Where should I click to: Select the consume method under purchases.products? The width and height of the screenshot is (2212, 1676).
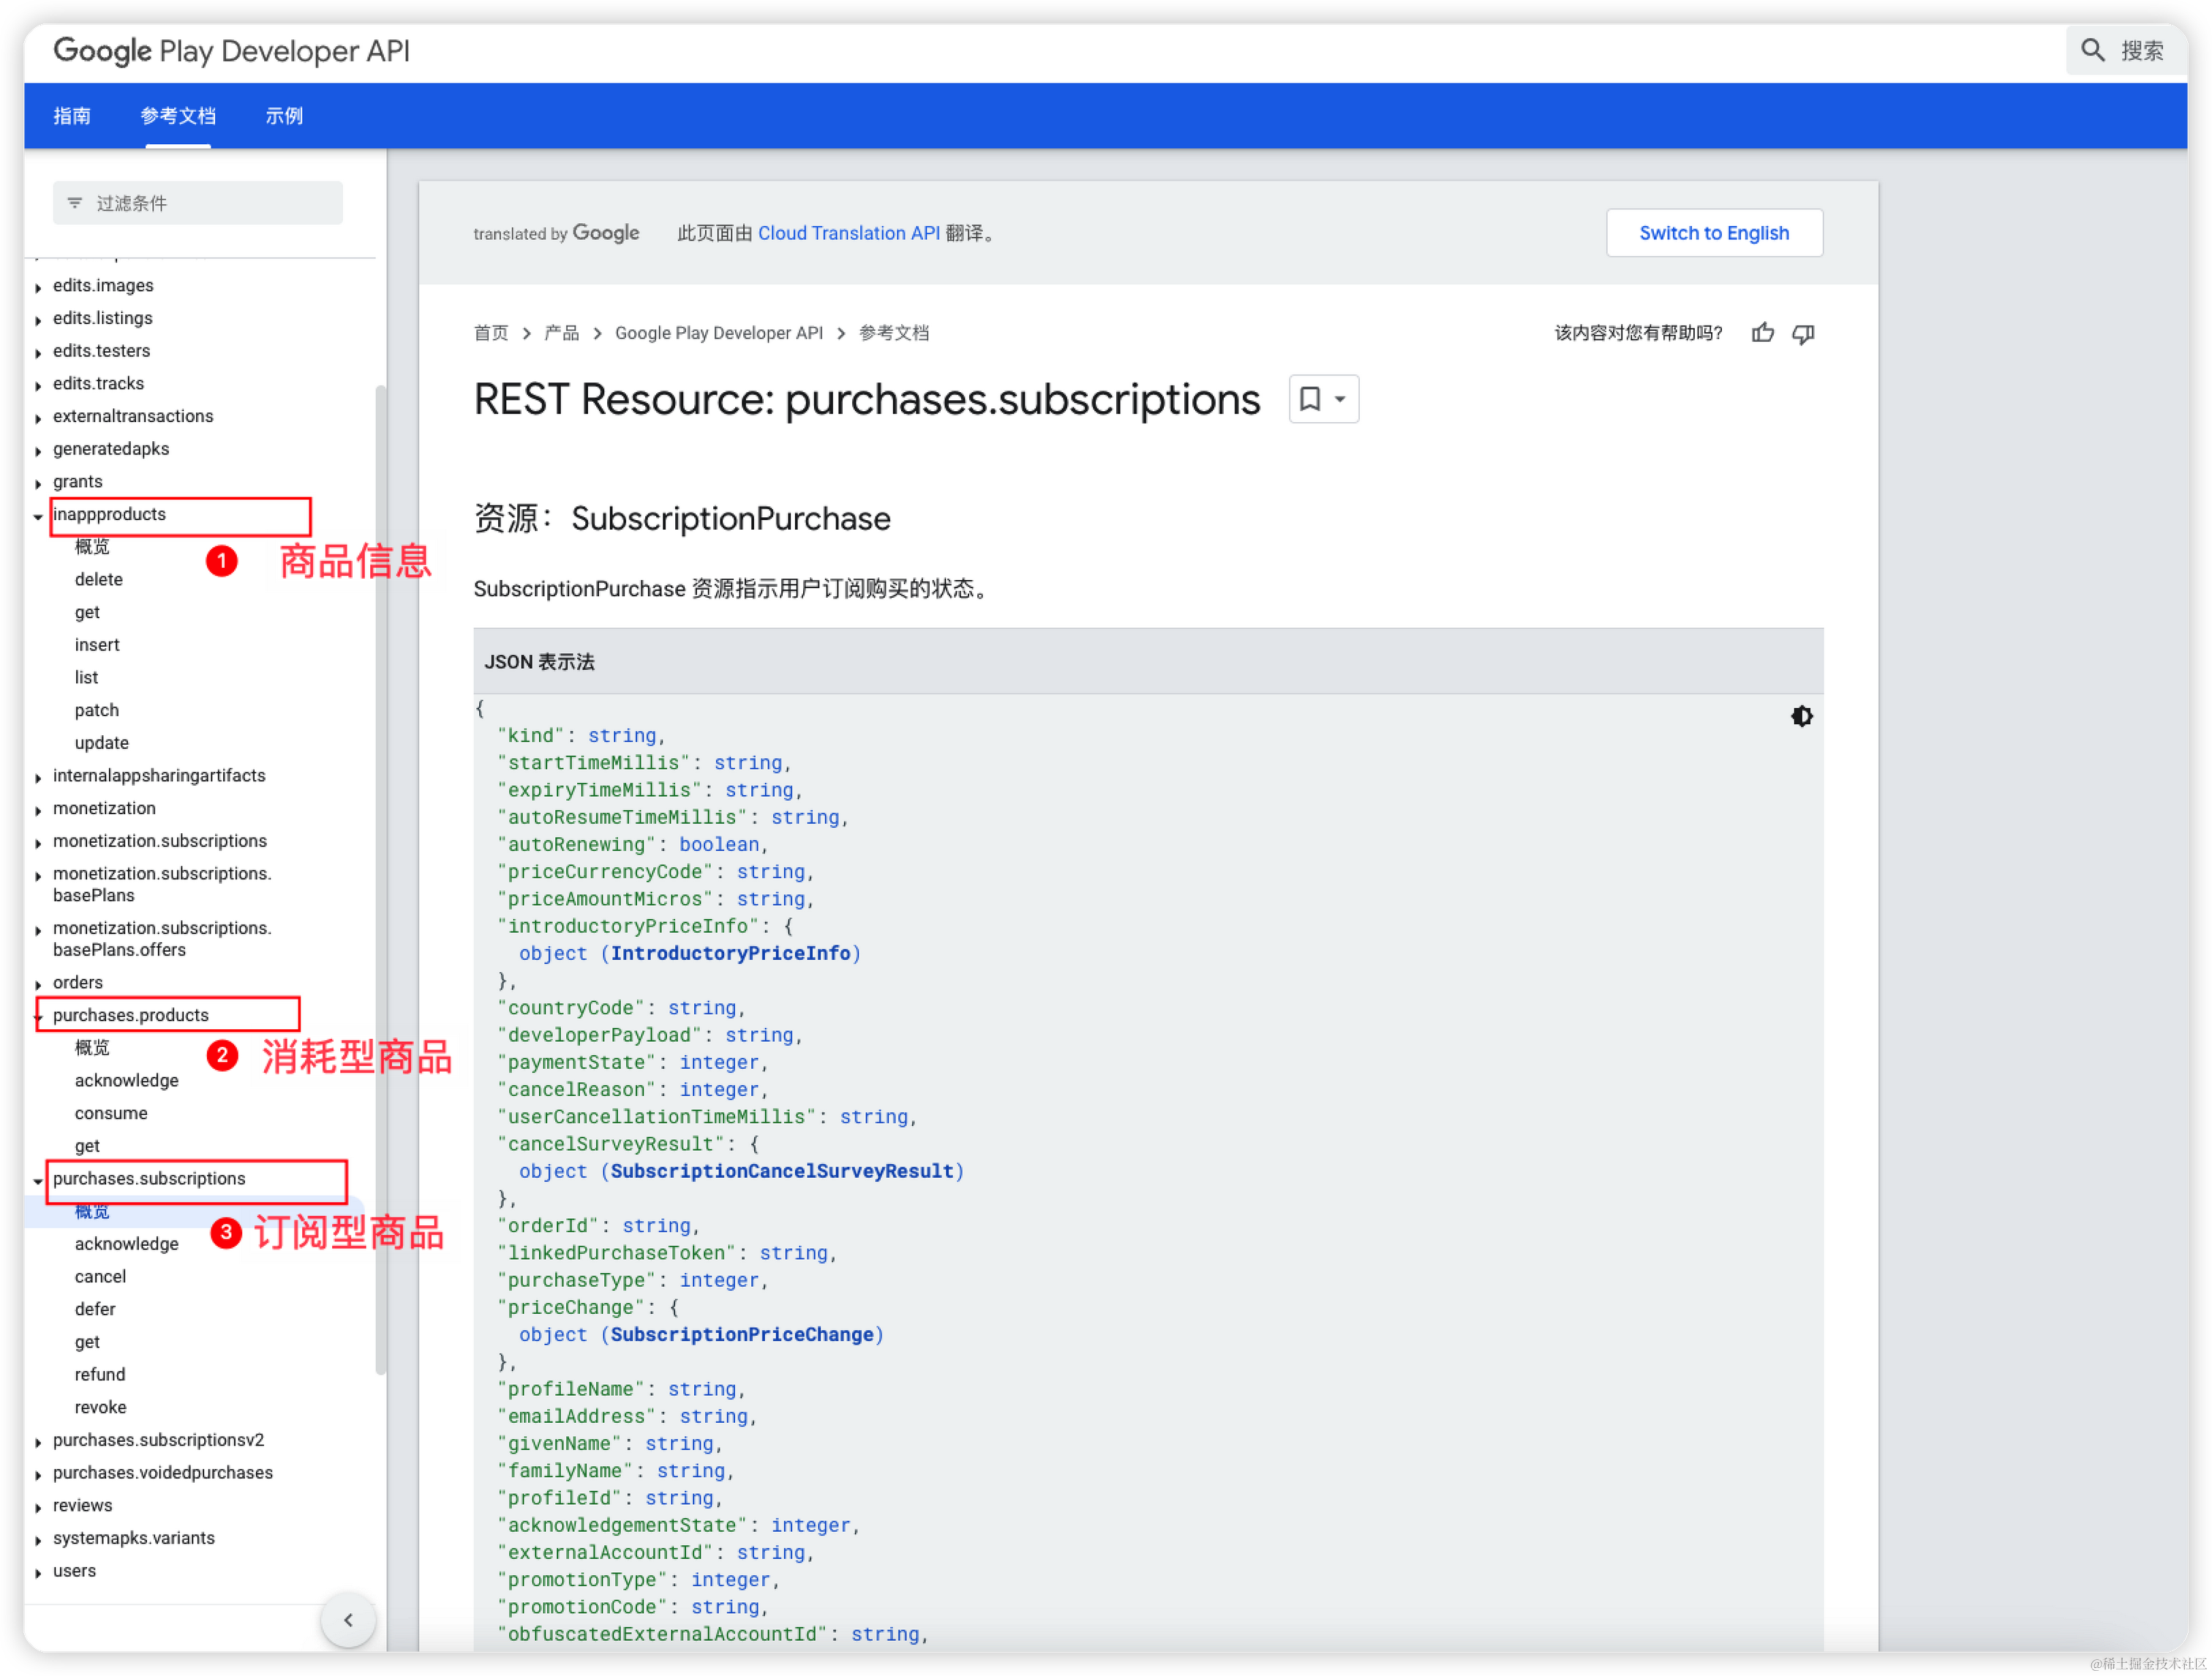tap(111, 1113)
